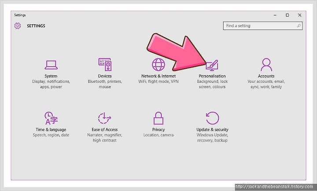Click the Time & language label

(x=51, y=130)
